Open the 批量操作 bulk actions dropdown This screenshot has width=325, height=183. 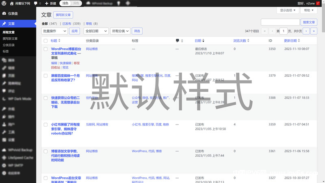[54, 31]
